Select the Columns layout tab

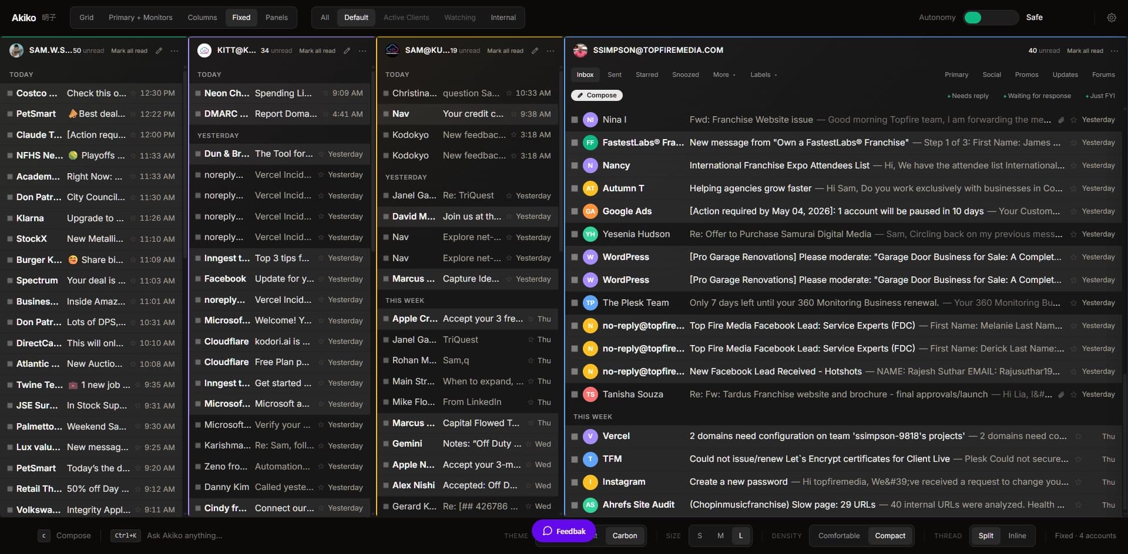coord(202,18)
